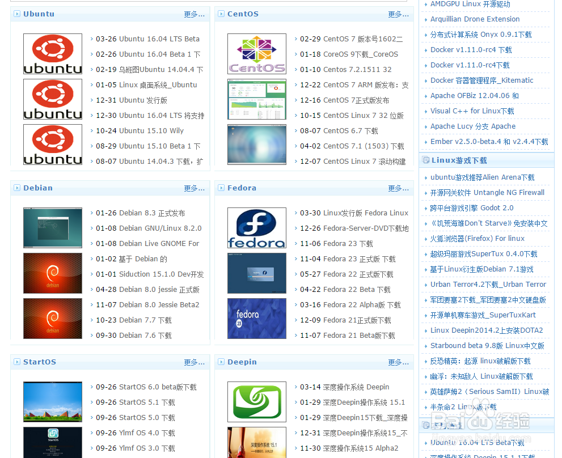
Task: Show more Fedora articles via 更多
Action: click(398, 188)
